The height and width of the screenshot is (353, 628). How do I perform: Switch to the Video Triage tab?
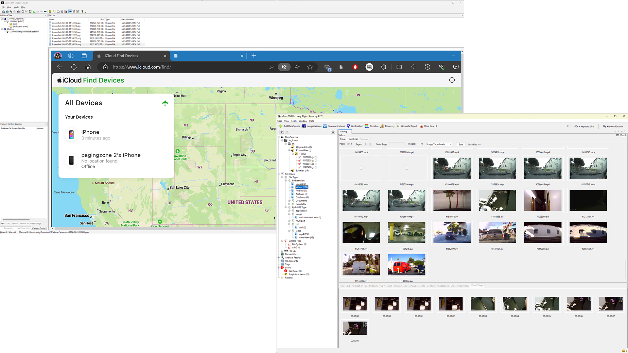pos(477,286)
